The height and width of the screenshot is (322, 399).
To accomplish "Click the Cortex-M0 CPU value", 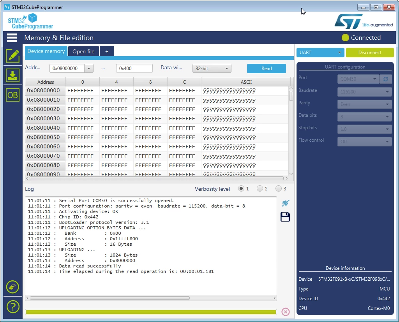I will point(379,308).
